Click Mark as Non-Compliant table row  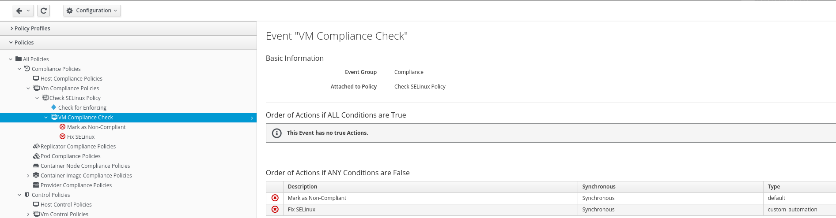(x=317, y=198)
